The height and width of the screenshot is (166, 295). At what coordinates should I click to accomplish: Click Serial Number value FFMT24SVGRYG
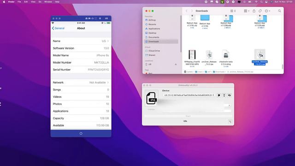98,70
